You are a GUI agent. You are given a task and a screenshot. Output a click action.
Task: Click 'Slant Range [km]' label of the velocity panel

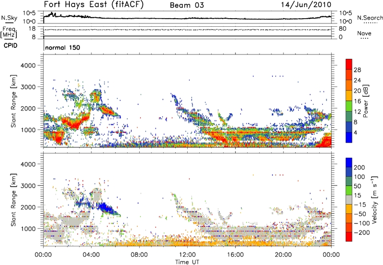(13, 200)
